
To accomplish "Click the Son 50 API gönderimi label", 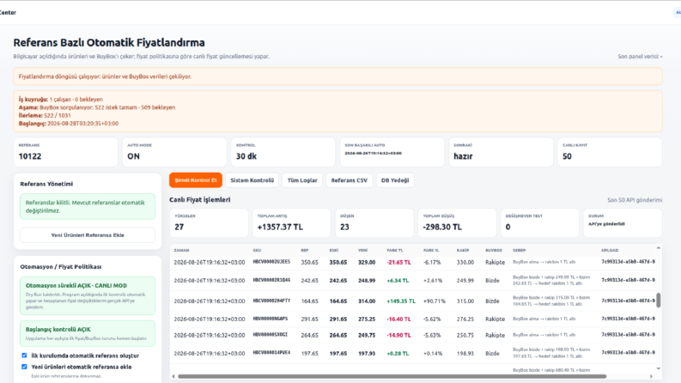I will click(635, 200).
